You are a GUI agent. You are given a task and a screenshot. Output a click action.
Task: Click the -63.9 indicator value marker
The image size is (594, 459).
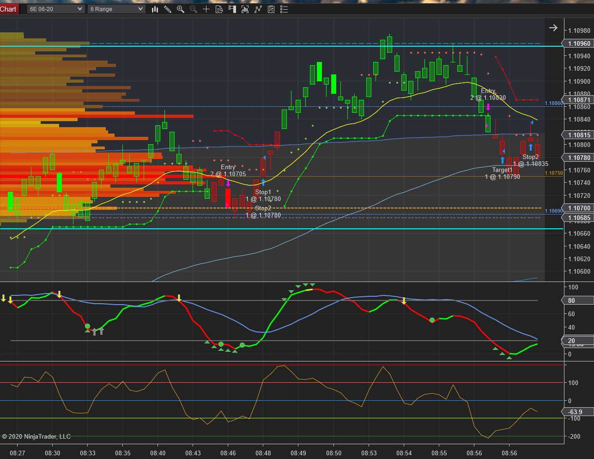(x=578, y=412)
